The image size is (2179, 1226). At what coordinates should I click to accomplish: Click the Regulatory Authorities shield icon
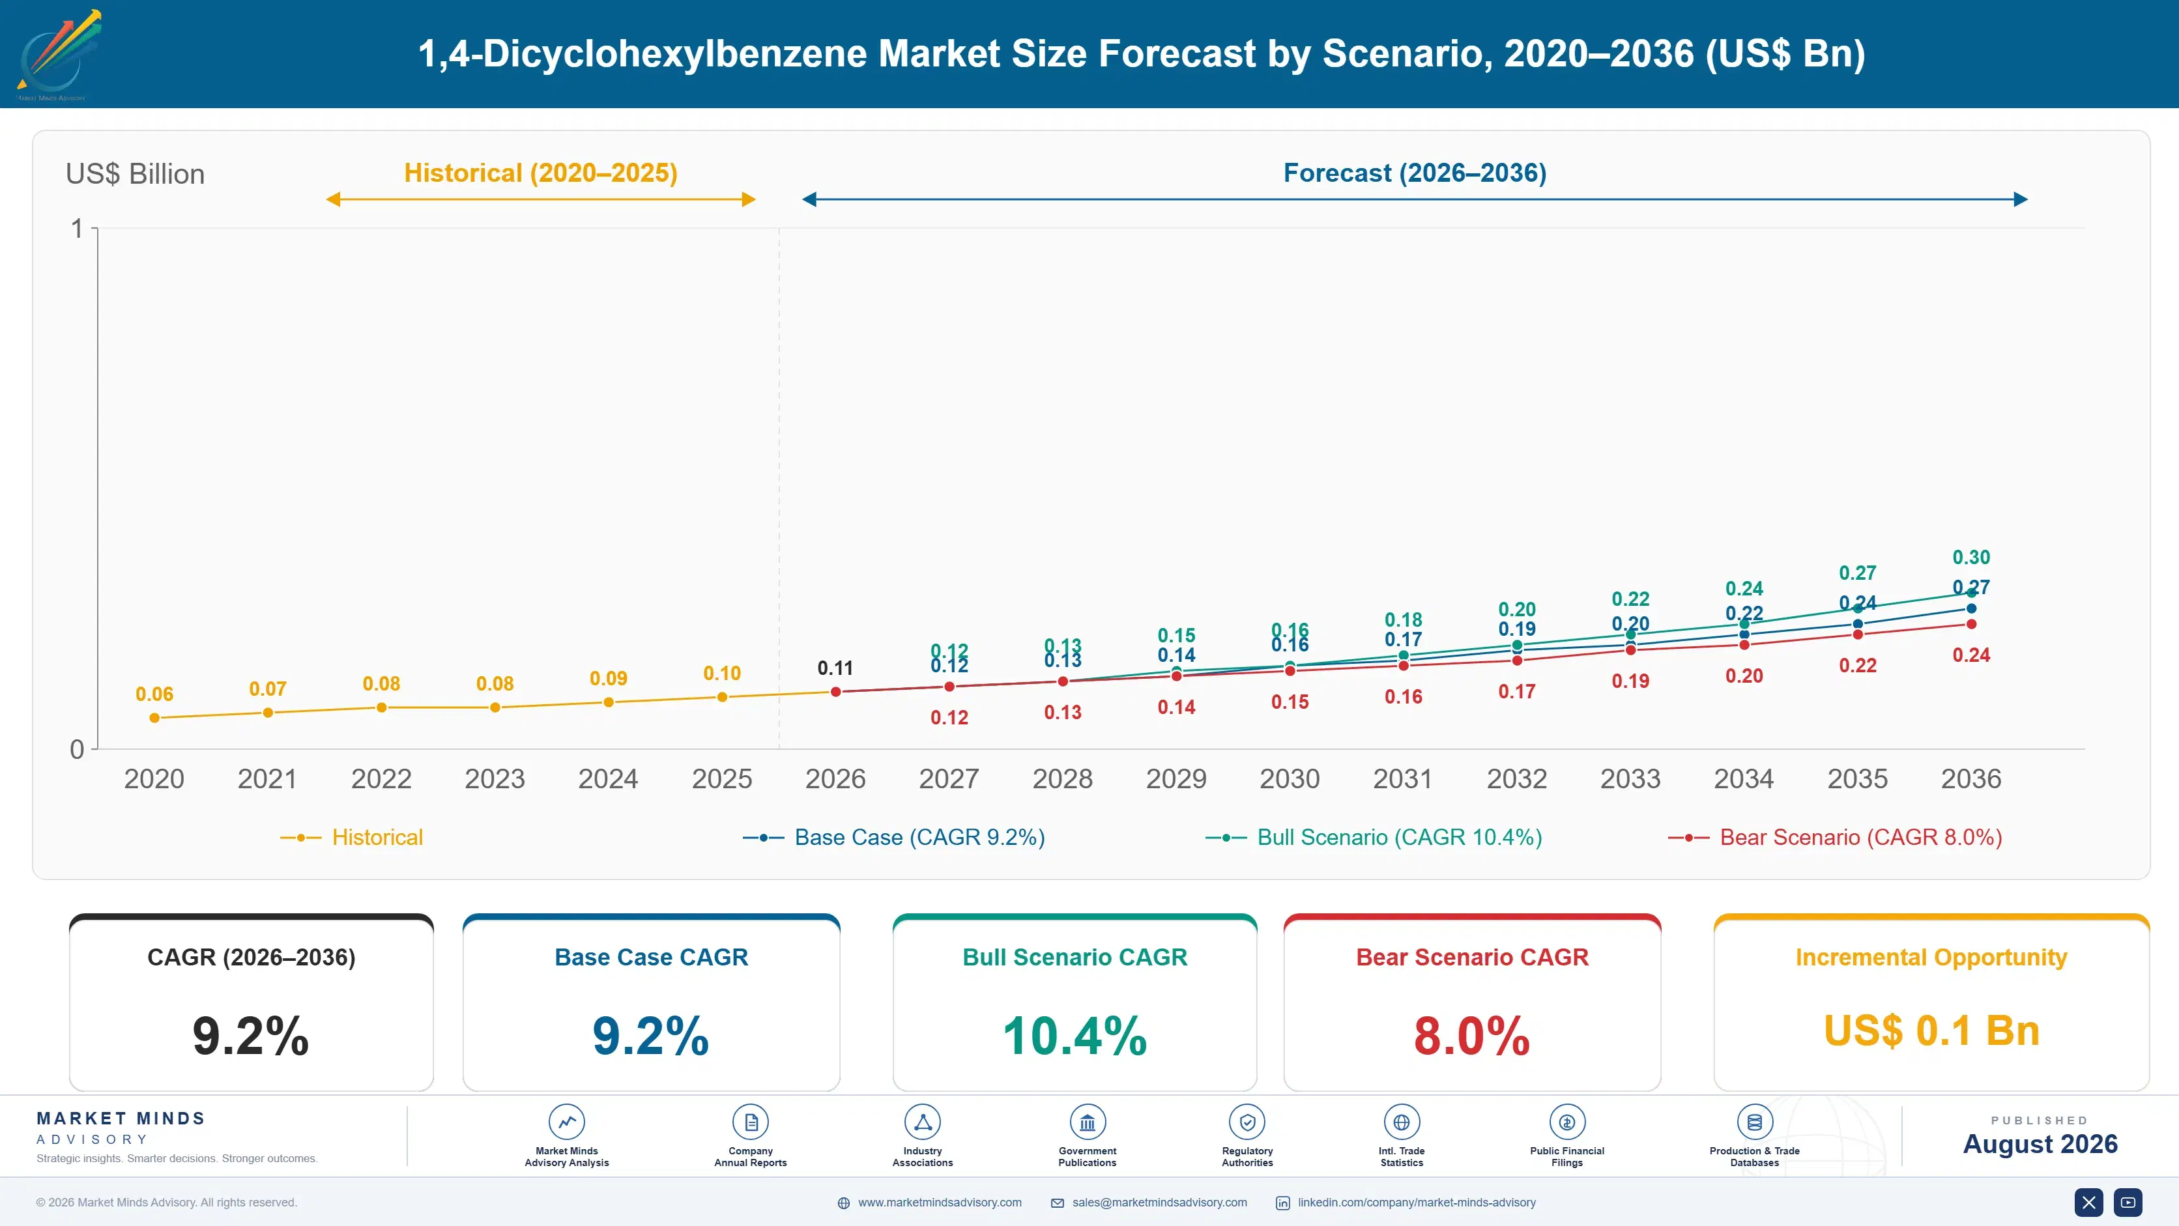click(1247, 1122)
